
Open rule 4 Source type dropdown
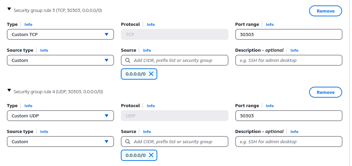pyautogui.click(x=60, y=142)
